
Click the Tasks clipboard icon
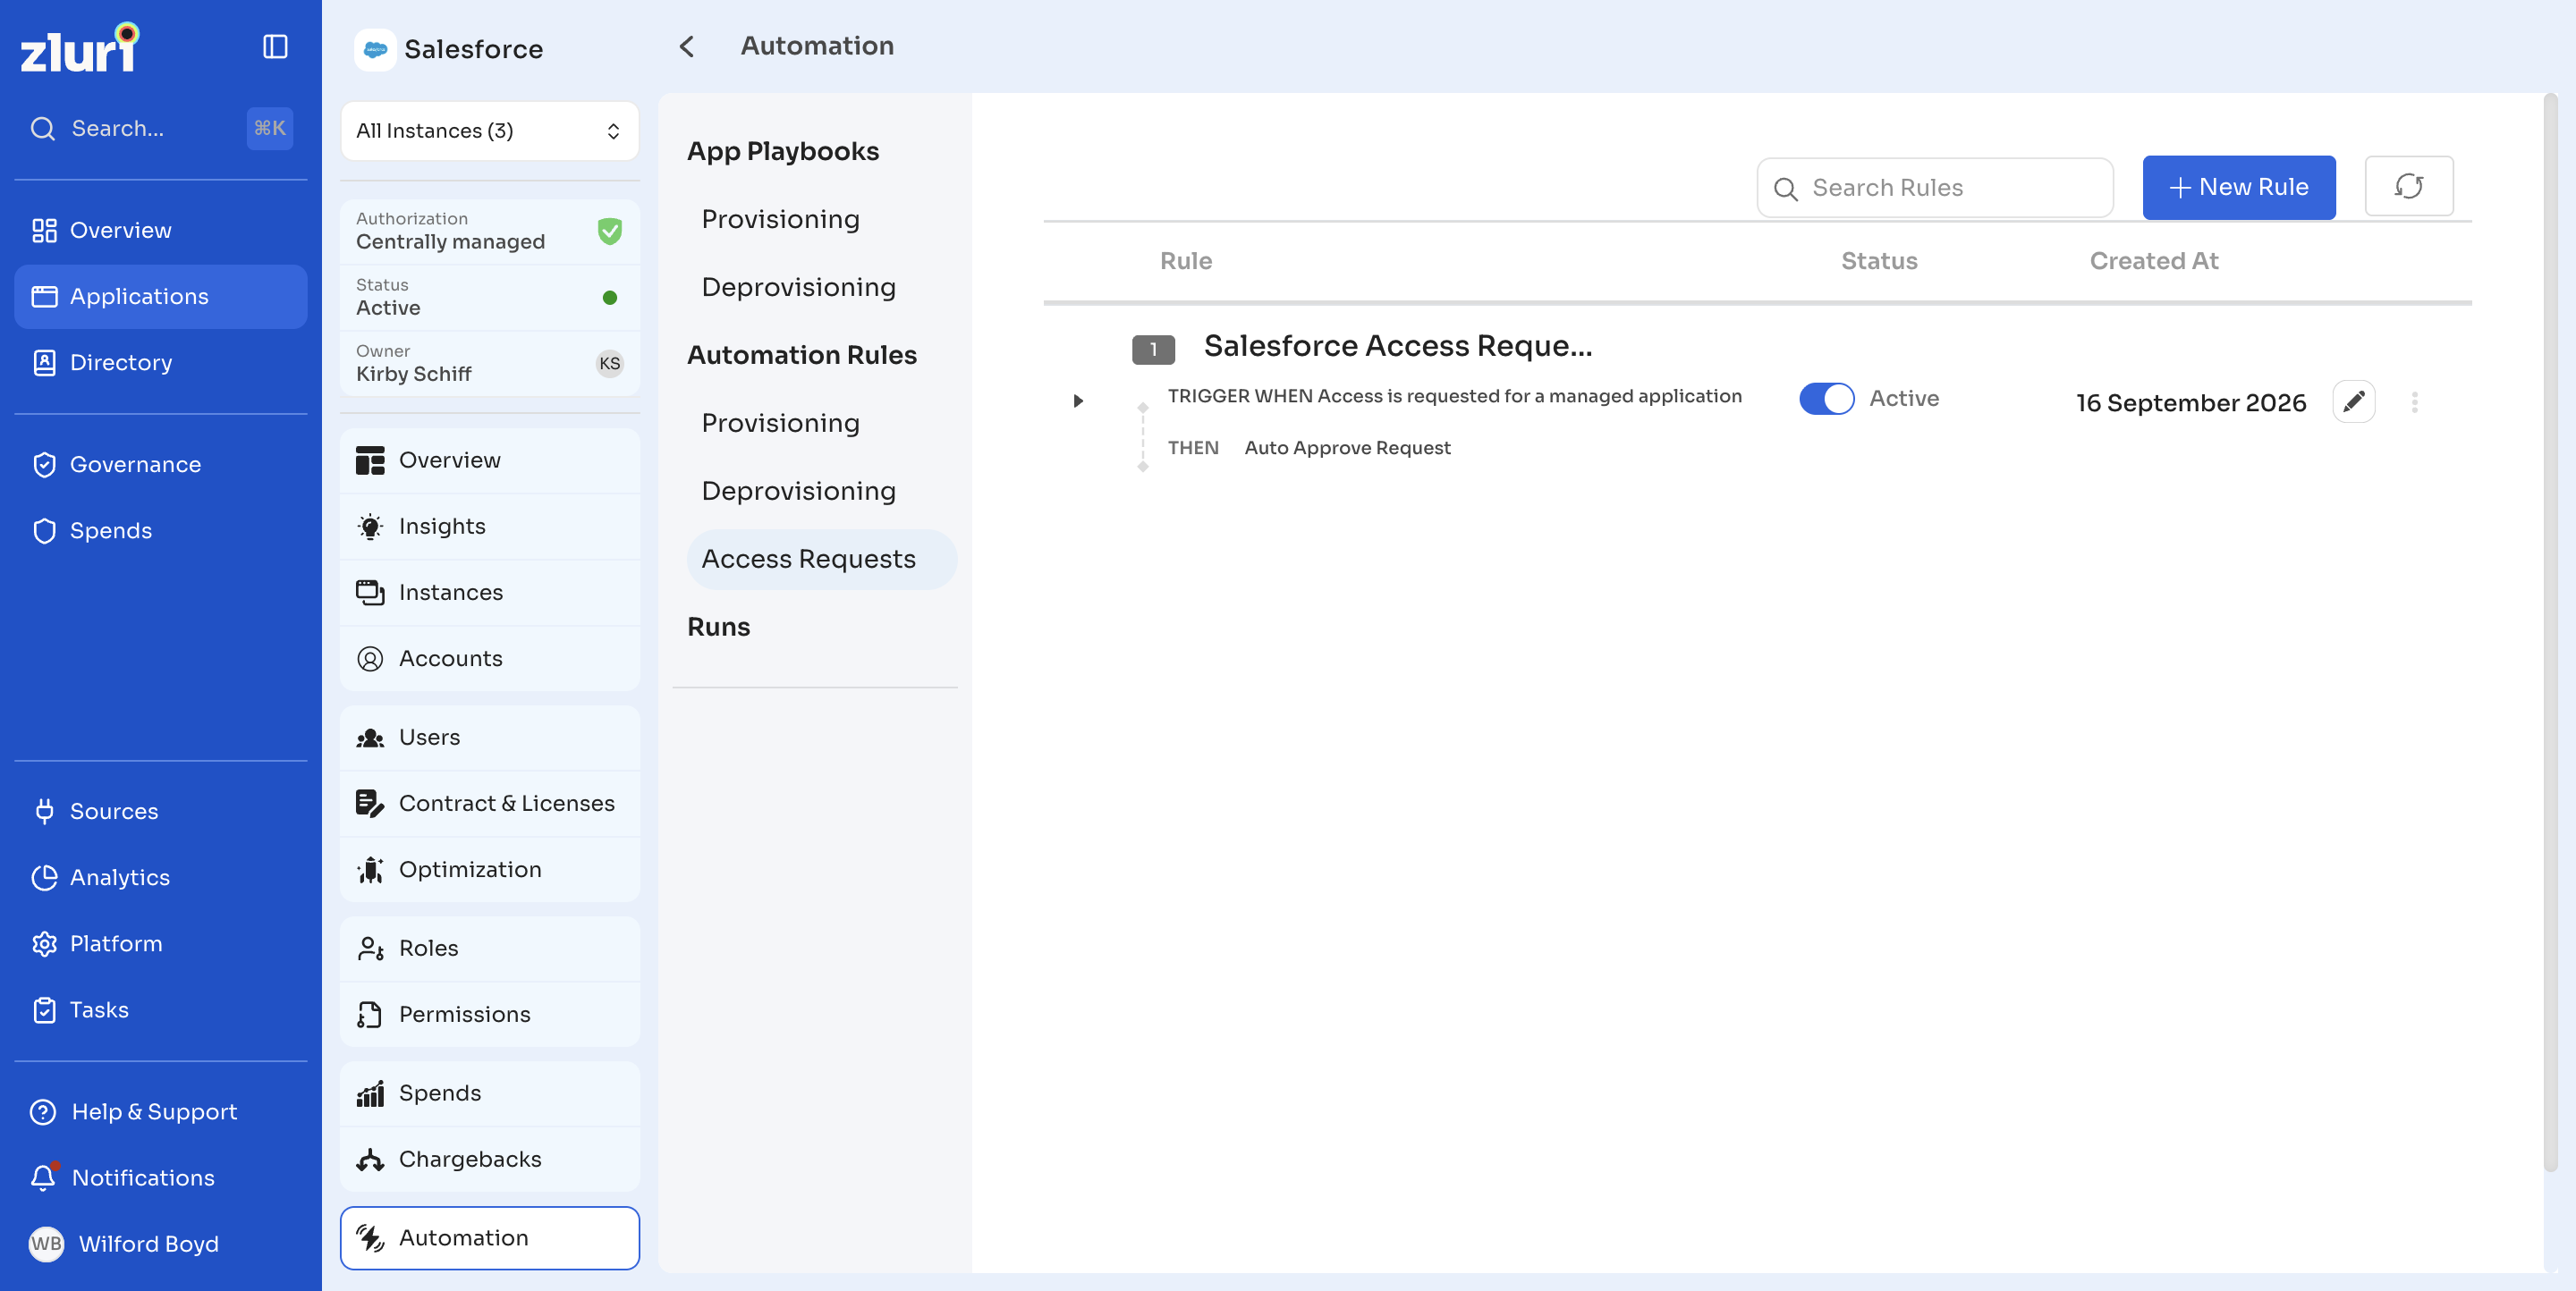[44, 1010]
